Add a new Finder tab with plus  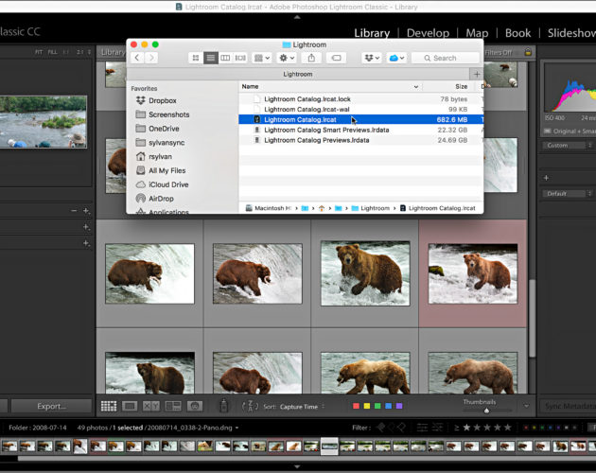pos(477,74)
